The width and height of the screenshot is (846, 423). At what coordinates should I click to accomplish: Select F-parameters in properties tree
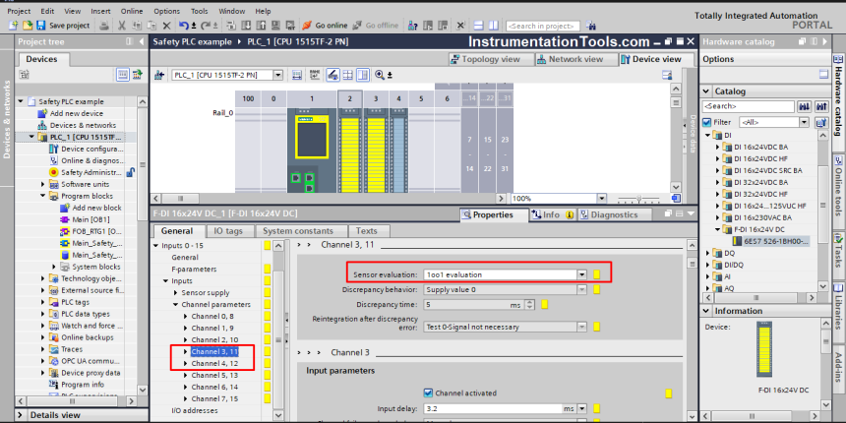[x=194, y=269]
